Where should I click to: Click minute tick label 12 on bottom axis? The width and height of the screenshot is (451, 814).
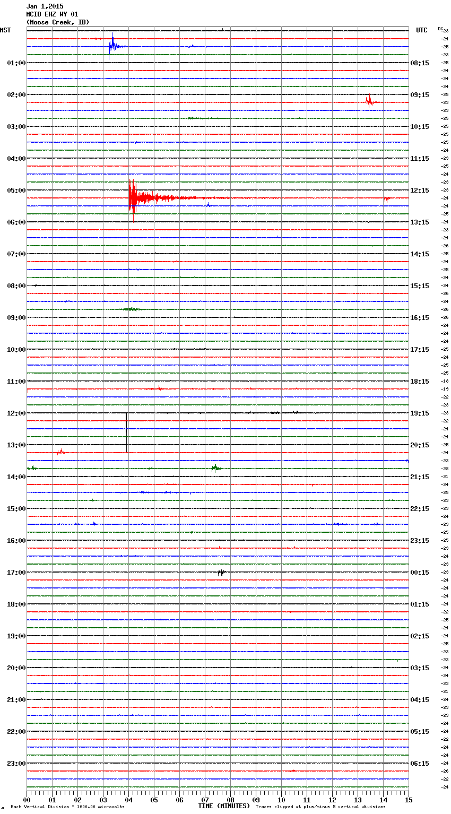pyautogui.click(x=332, y=800)
